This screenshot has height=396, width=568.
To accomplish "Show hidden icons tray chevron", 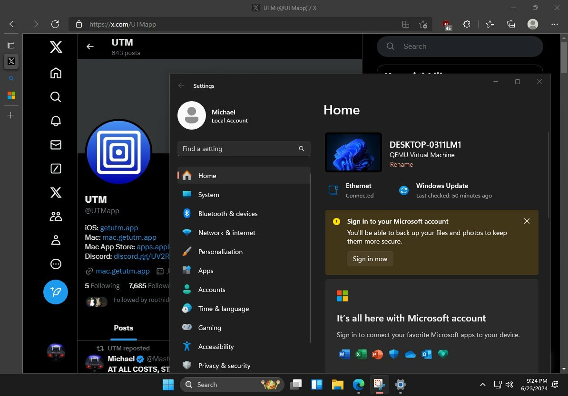I will point(482,385).
